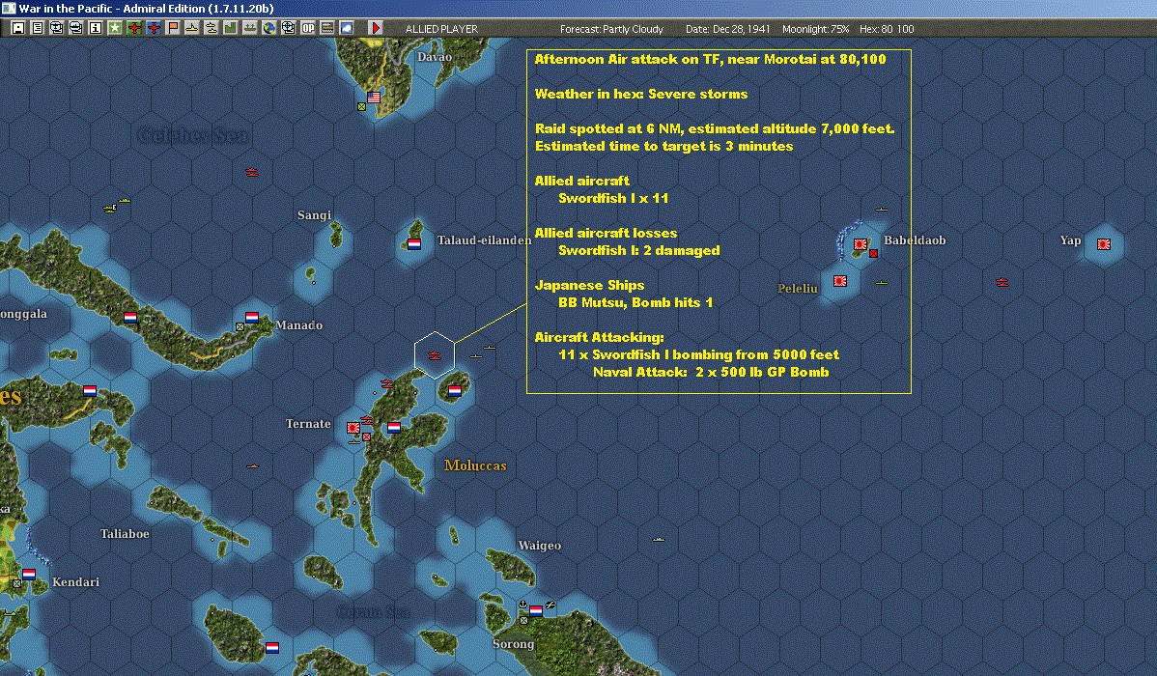Click the orange flag toolbar icon
1157x676 pixels.
[173, 28]
